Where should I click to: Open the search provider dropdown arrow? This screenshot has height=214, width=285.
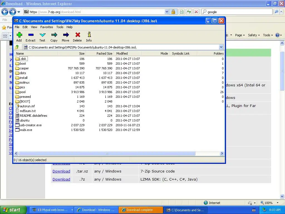(281, 12)
